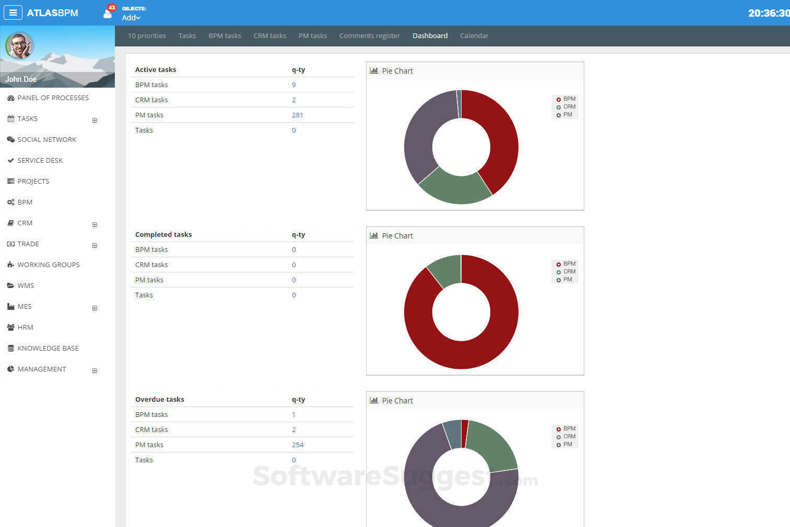790x527 pixels.
Task: Click the John Doe profile picture
Action: [19, 46]
